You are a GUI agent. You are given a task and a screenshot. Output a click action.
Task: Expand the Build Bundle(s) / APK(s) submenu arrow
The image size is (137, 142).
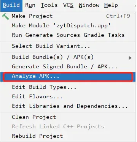point(130,58)
